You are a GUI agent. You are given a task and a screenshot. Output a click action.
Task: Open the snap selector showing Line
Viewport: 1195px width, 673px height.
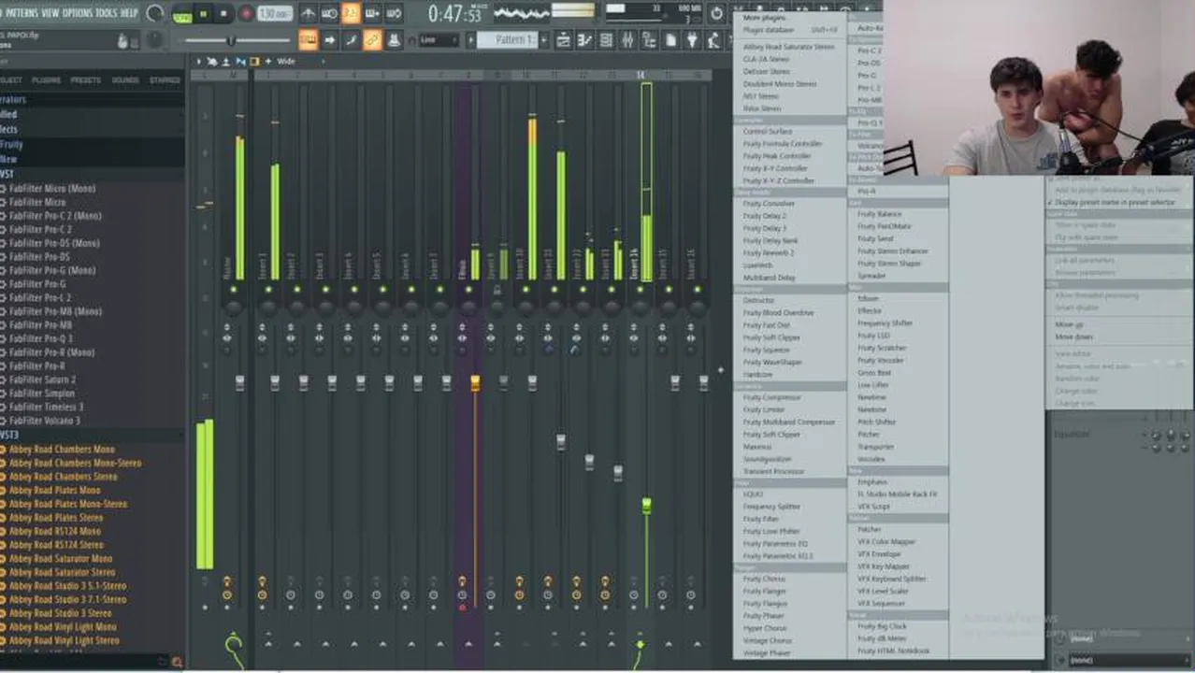point(438,40)
